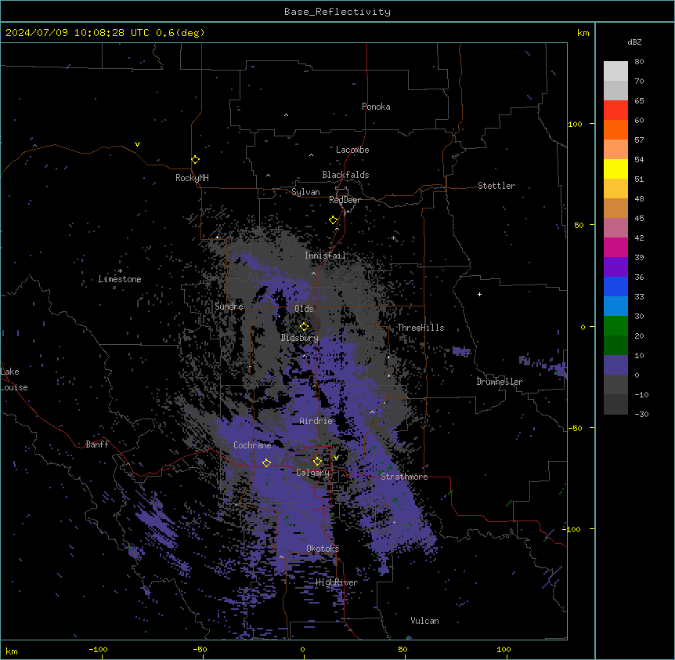Select the Strathmore label on the map

pyautogui.click(x=404, y=477)
